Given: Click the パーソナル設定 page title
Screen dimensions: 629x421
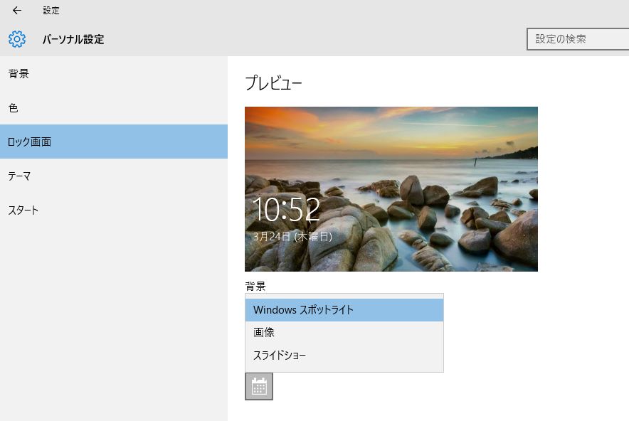Looking at the screenshot, I should tap(73, 39).
